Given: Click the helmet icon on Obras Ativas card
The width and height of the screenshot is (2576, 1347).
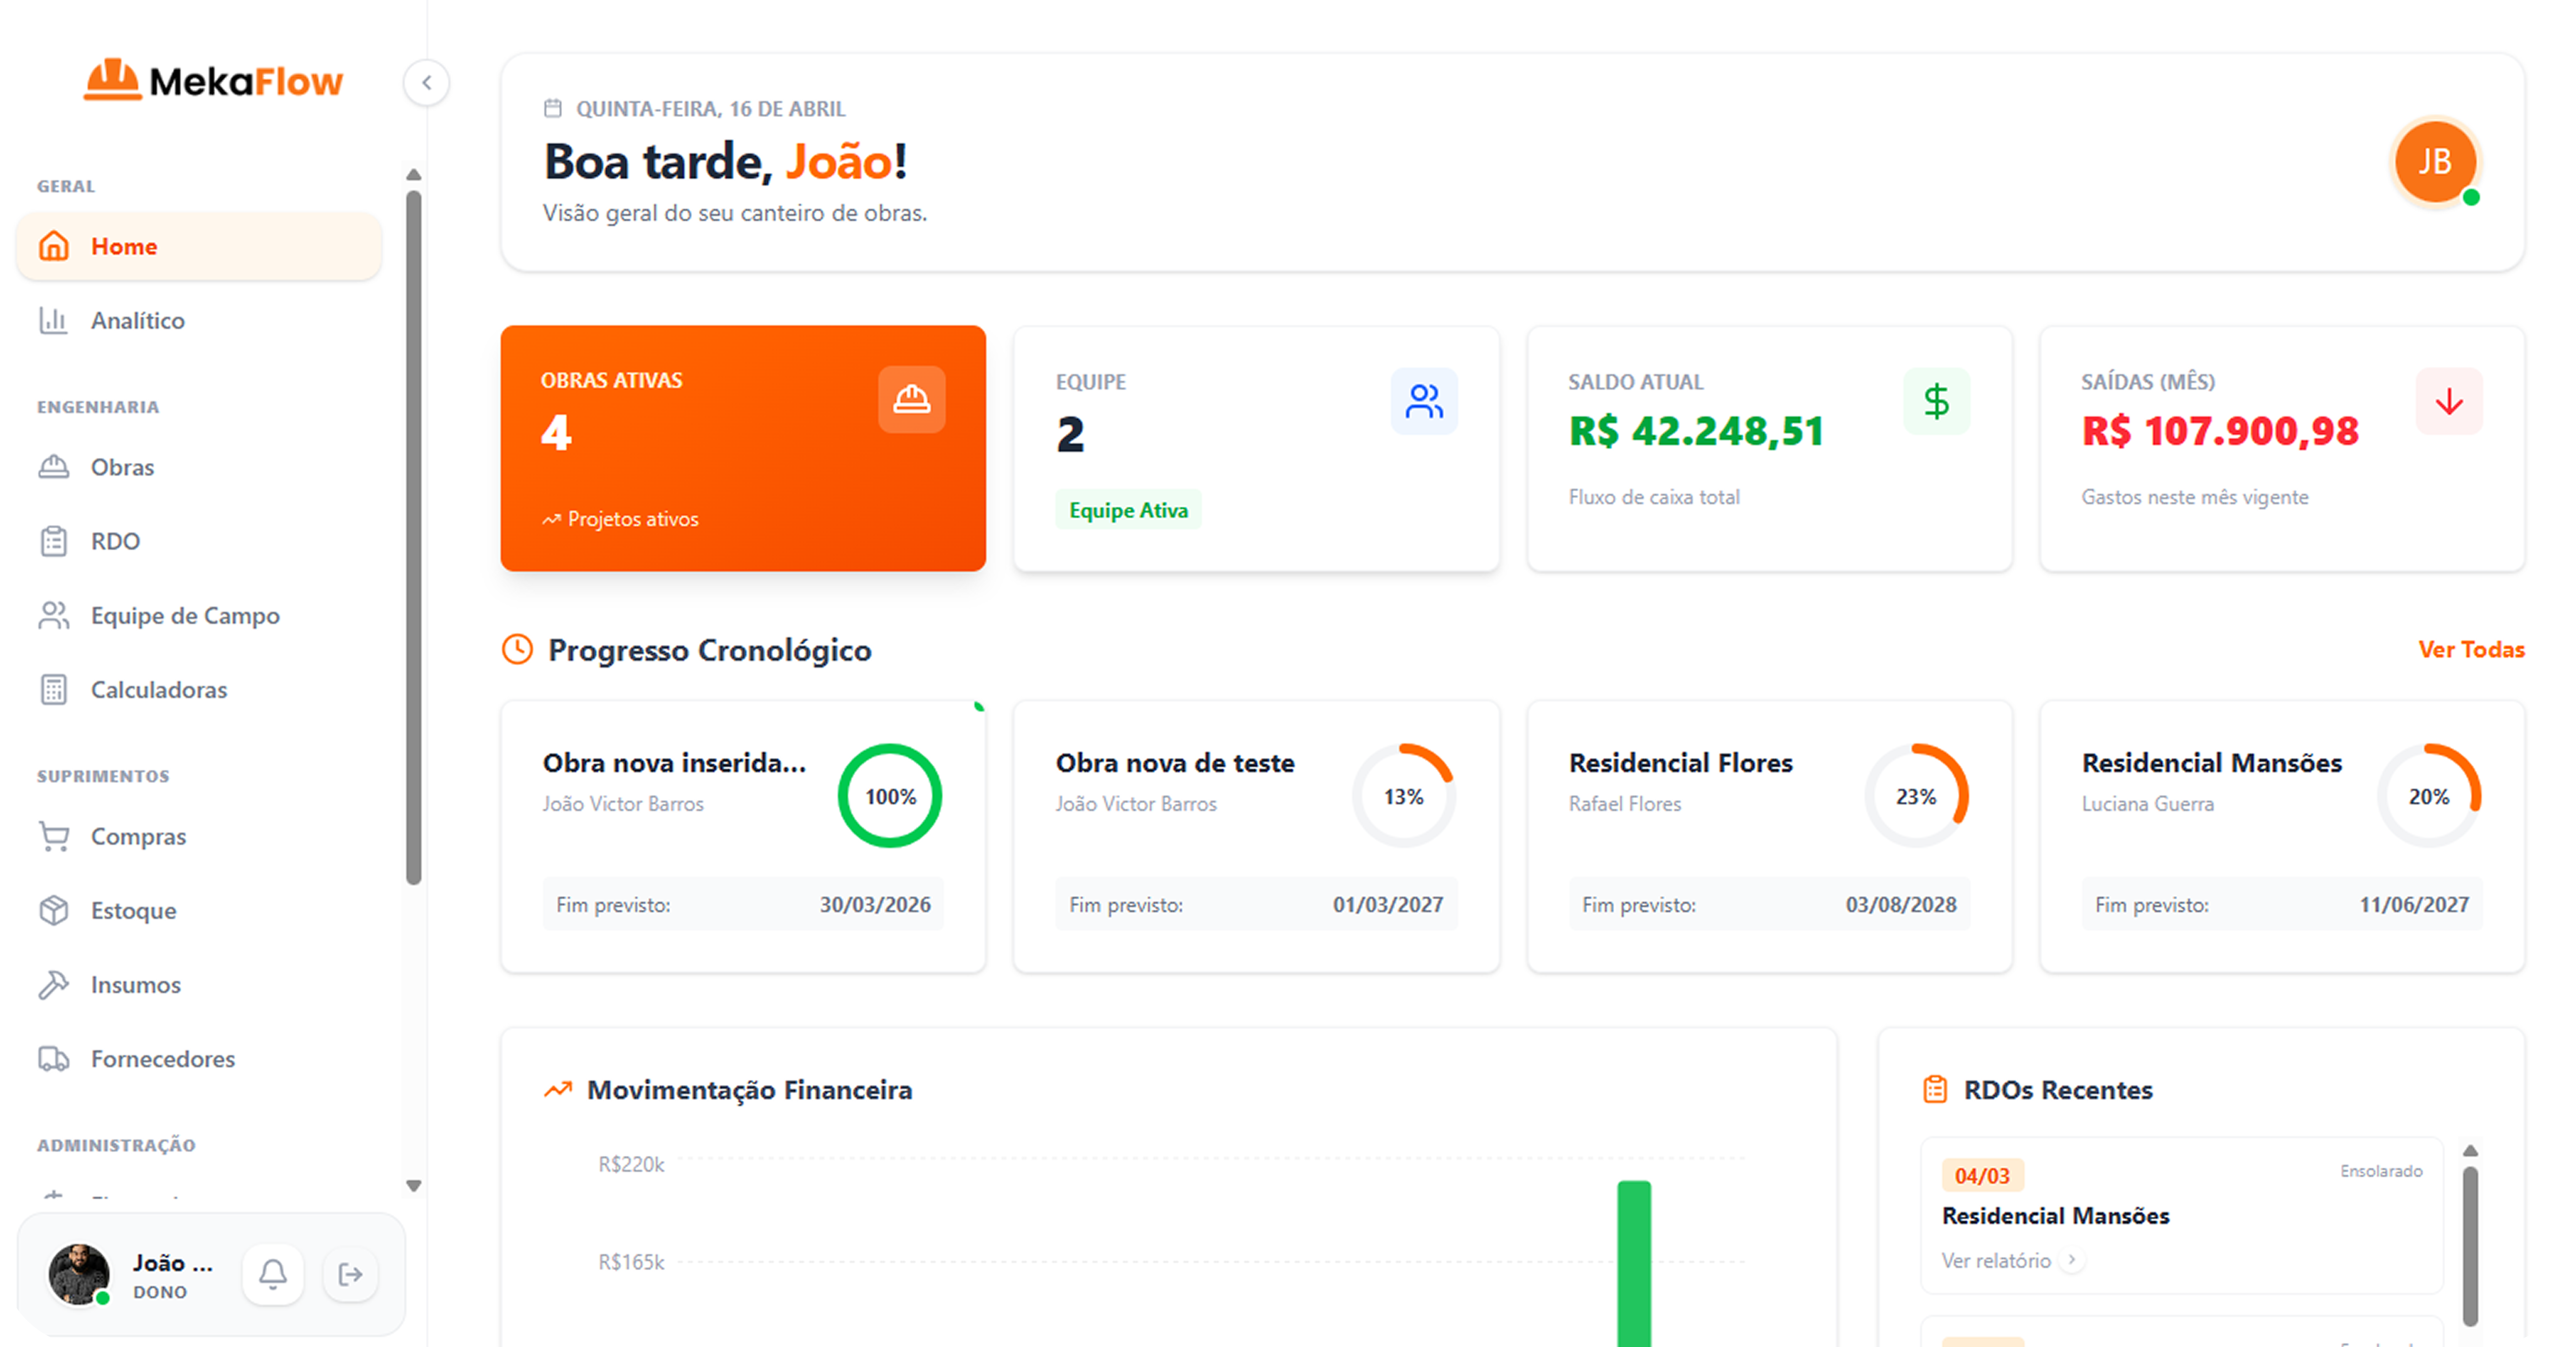Looking at the screenshot, I should click(911, 400).
